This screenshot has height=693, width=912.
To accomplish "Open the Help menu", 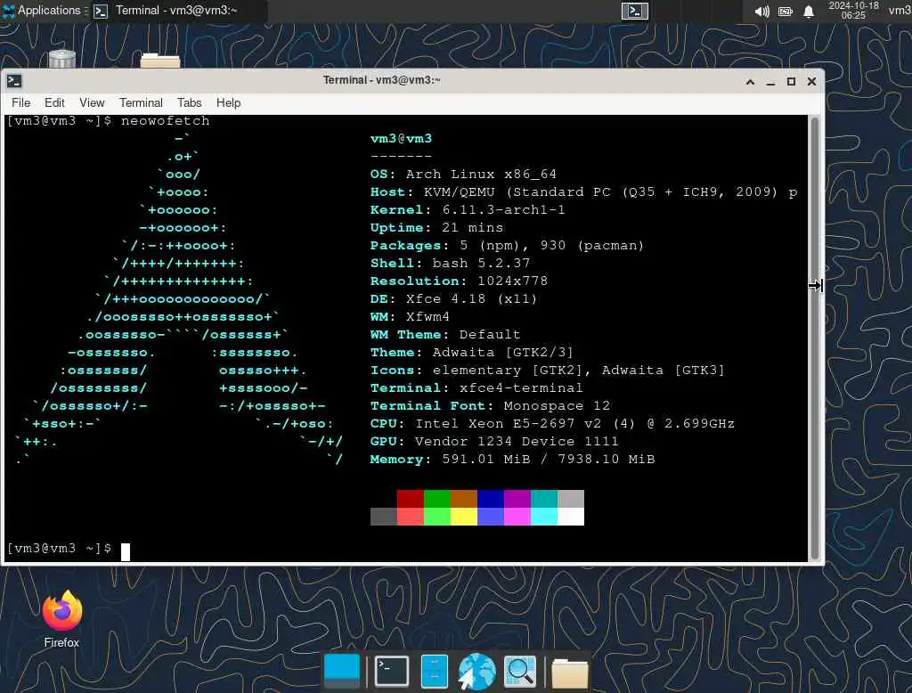I will point(228,103).
